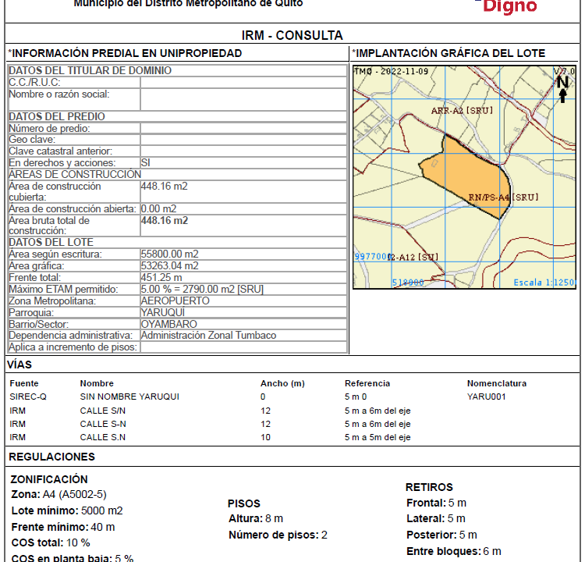585x562 pixels.
Task: Click the north arrow on the map
Action: click(562, 89)
